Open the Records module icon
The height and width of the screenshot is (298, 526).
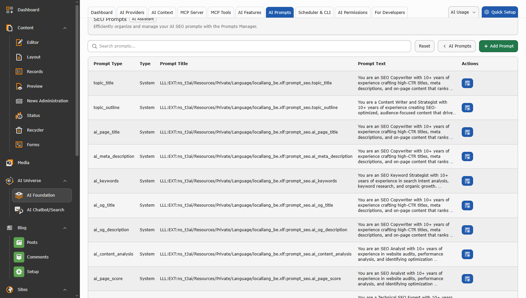[x=19, y=72]
